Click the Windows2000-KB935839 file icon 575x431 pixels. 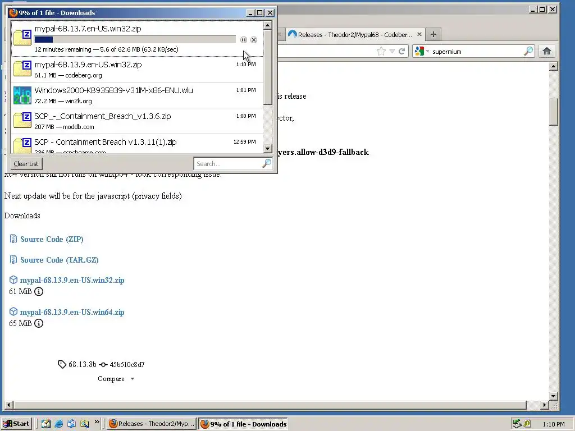coord(22,95)
